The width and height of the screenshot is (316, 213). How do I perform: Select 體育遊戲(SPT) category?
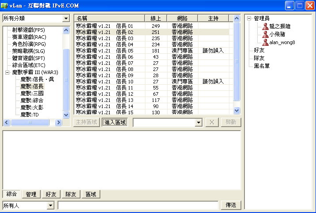pos(28,58)
